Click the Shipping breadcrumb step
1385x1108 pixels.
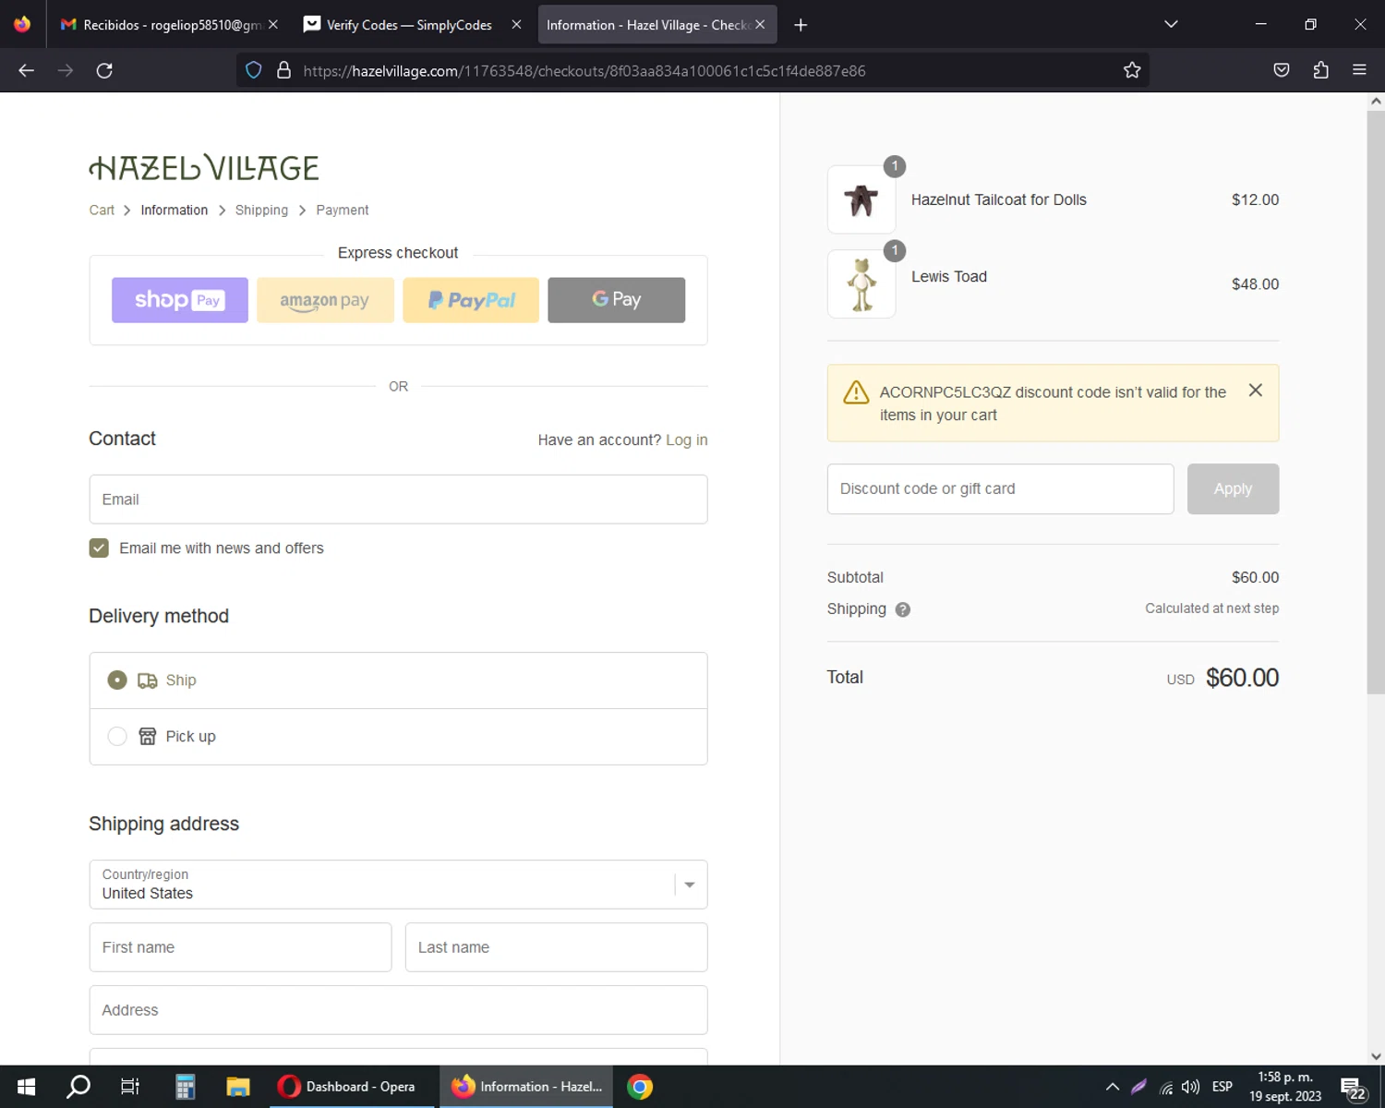[x=261, y=211]
